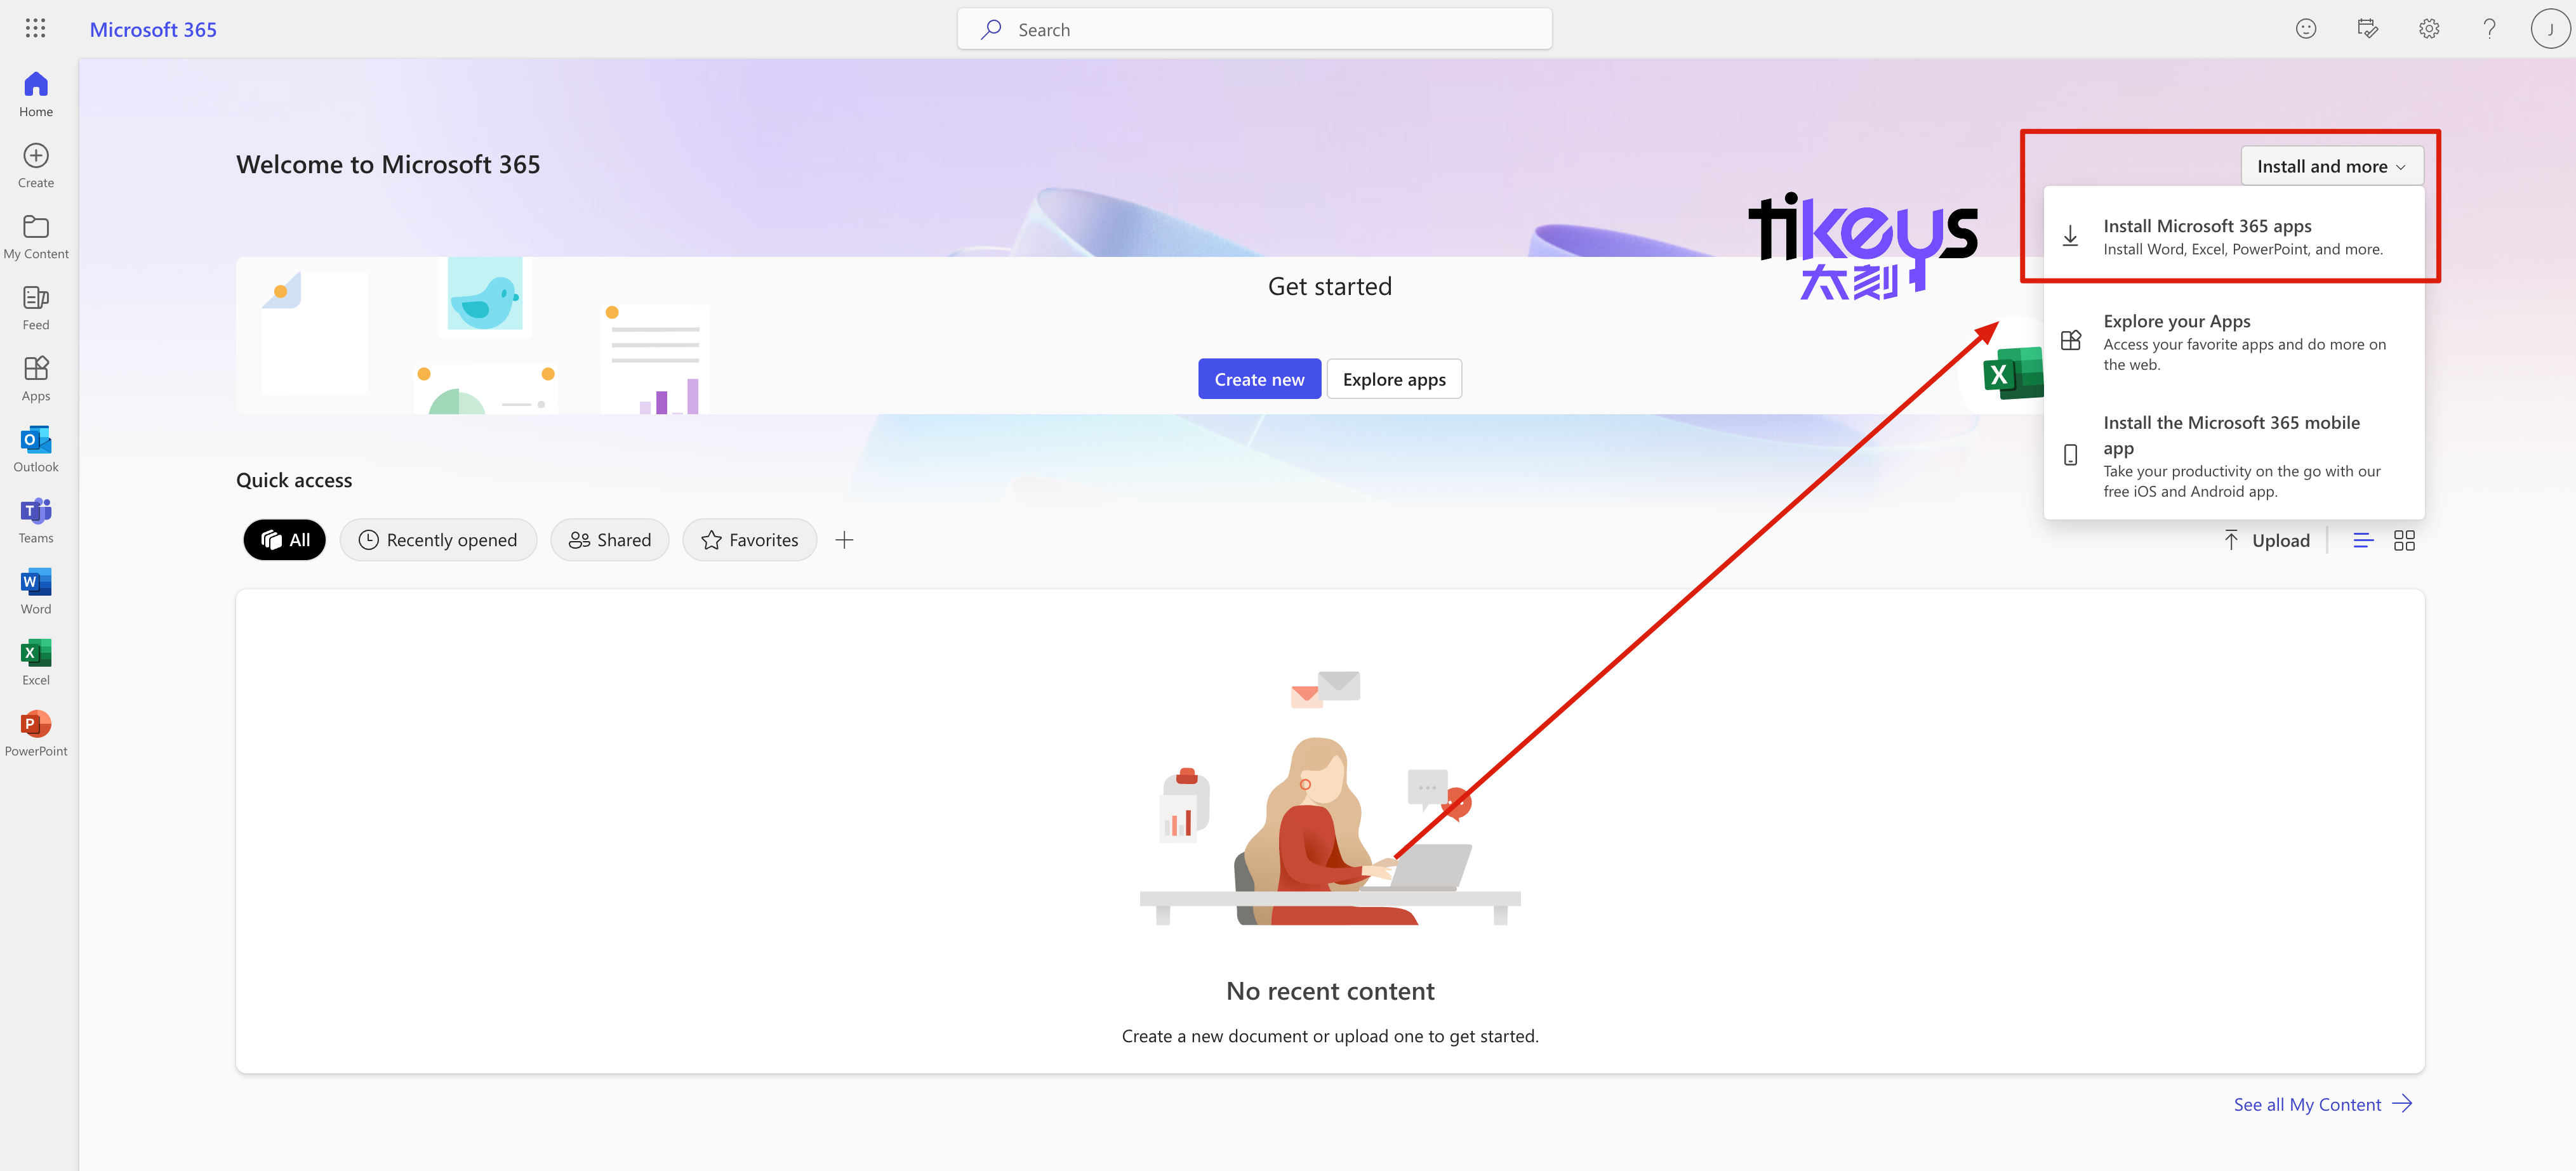Open the calendar tasks icon in header
The height and width of the screenshot is (1171, 2576).
(2367, 29)
